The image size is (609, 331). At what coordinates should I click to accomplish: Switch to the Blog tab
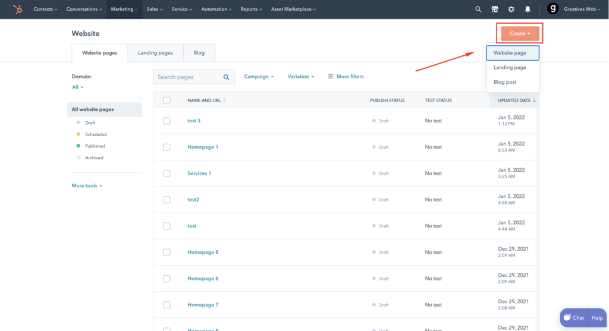[199, 53]
